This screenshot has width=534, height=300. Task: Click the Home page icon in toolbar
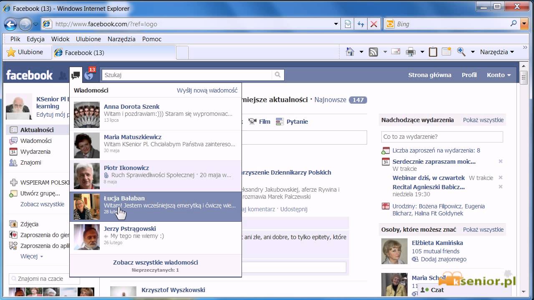350,52
